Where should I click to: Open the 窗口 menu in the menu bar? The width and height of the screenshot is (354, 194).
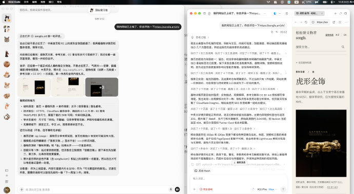point(51,2)
